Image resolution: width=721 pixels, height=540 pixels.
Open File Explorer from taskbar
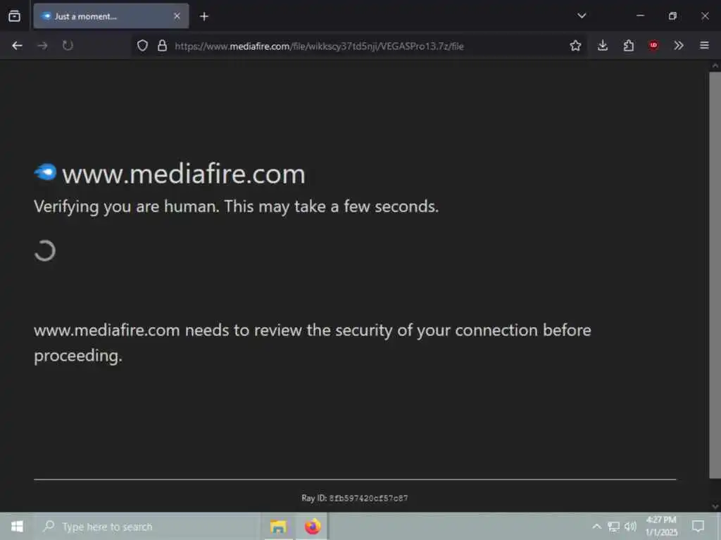tap(278, 527)
